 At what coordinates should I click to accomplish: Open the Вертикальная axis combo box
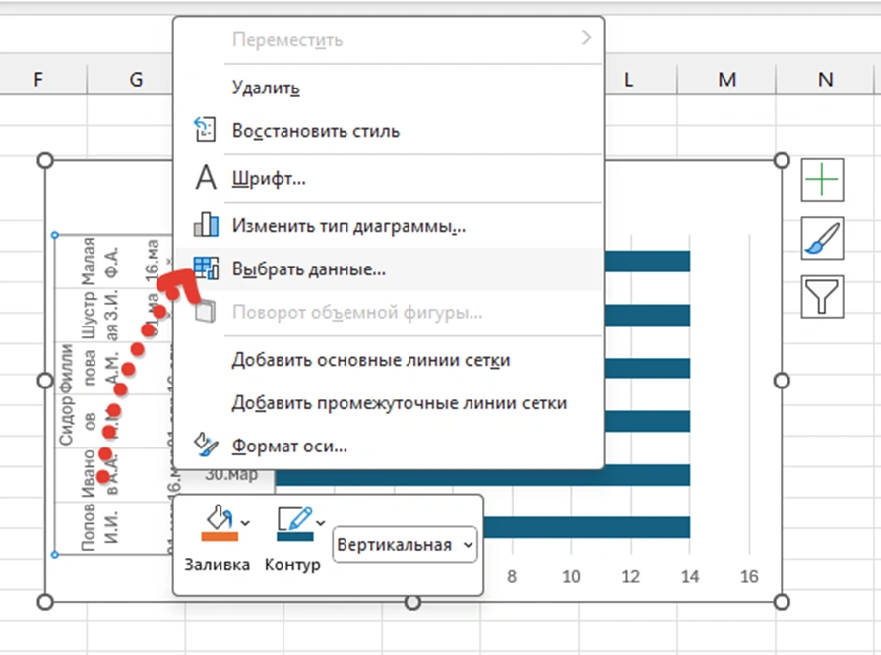pos(405,544)
